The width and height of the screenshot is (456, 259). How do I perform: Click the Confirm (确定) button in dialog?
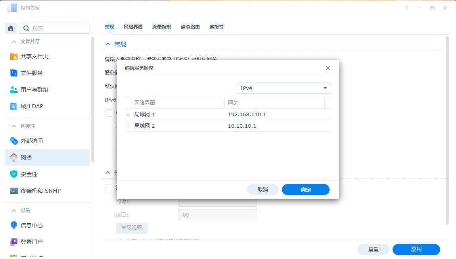[305, 190]
